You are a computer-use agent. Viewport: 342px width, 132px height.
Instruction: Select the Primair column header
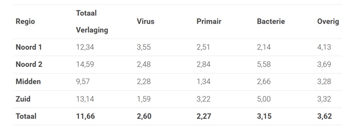point(209,21)
